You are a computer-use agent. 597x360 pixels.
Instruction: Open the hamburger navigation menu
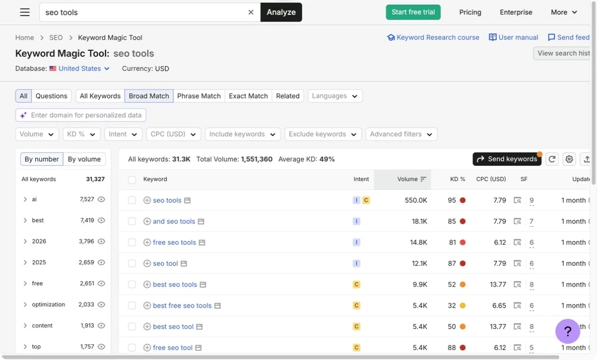(x=25, y=12)
